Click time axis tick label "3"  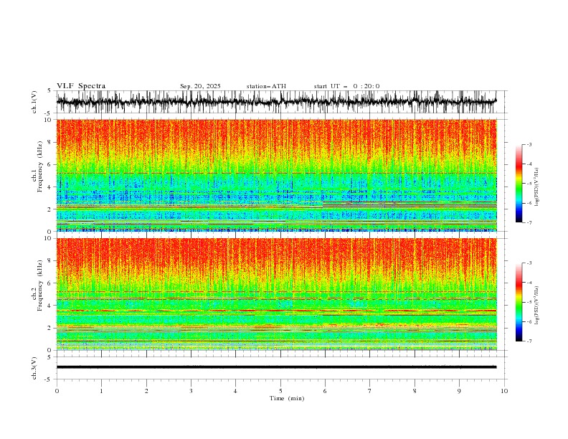click(191, 391)
